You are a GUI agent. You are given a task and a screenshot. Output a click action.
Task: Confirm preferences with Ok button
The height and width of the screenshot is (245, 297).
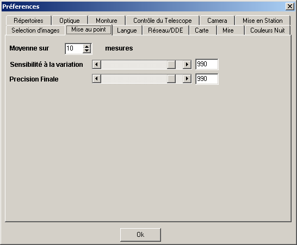click(140, 235)
